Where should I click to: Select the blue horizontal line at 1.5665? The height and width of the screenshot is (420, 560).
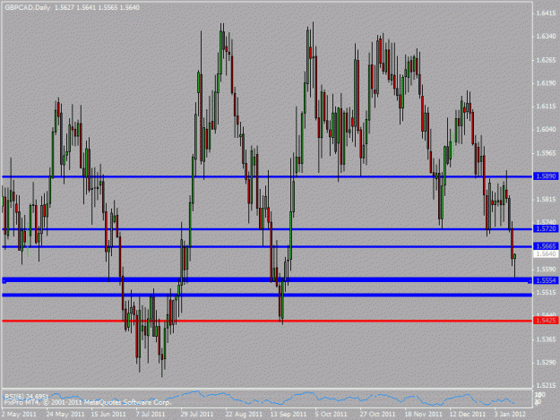(x=267, y=246)
